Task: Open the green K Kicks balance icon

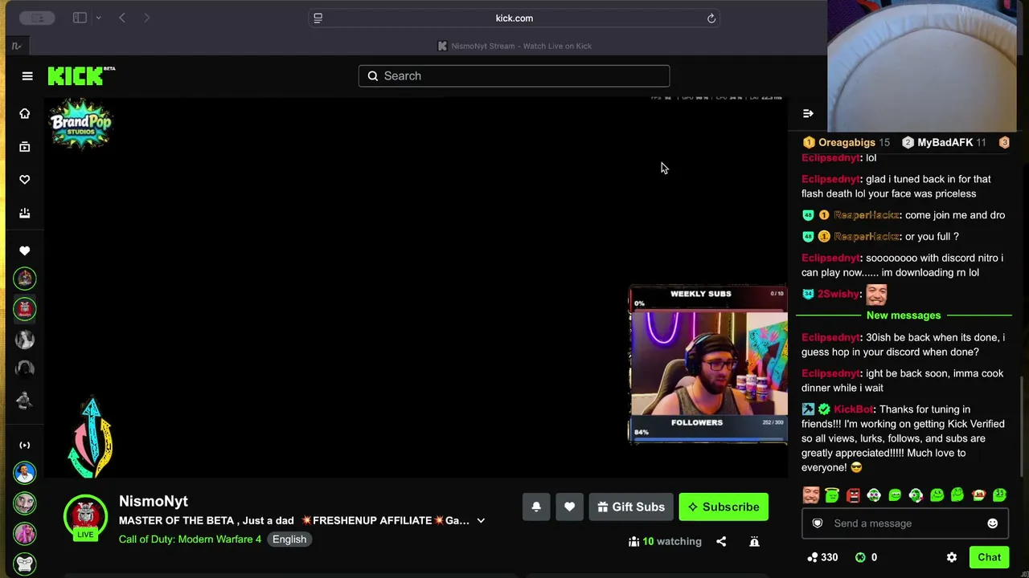Action: (860, 557)
